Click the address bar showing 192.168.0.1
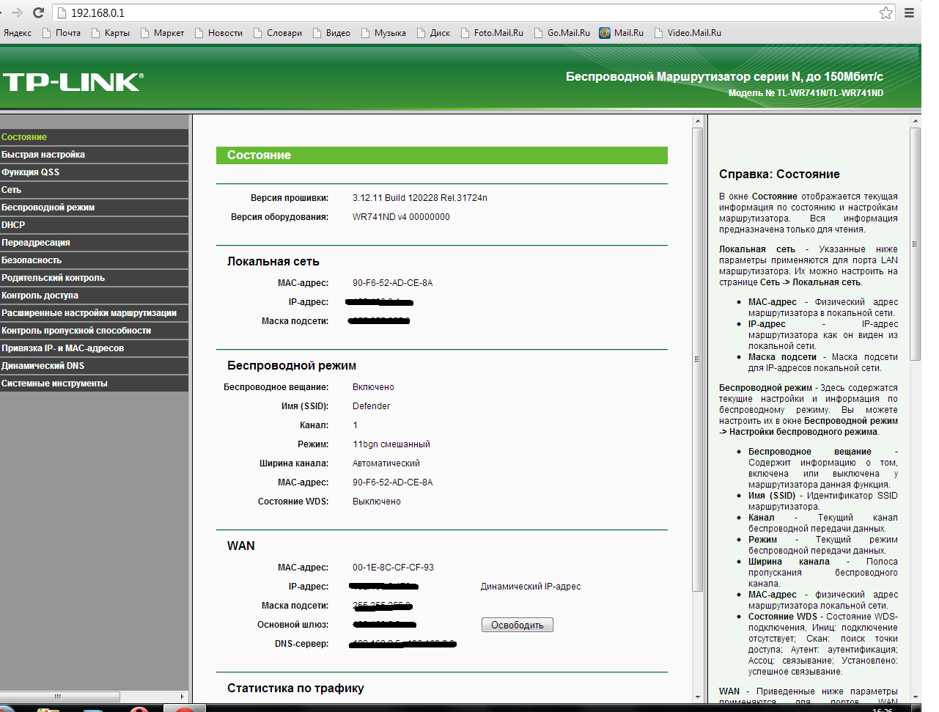Screen dimensions: 939x712 pos(469,12)
